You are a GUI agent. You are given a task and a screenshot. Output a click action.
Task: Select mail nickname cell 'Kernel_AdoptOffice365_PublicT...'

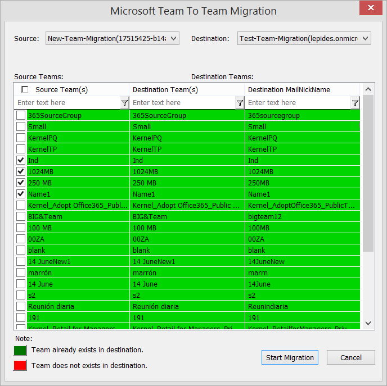click(303, 205)
